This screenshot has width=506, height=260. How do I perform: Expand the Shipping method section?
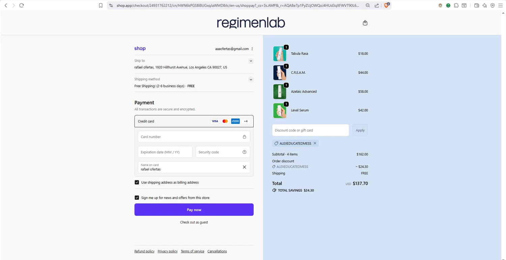click(x=251, y=80)
